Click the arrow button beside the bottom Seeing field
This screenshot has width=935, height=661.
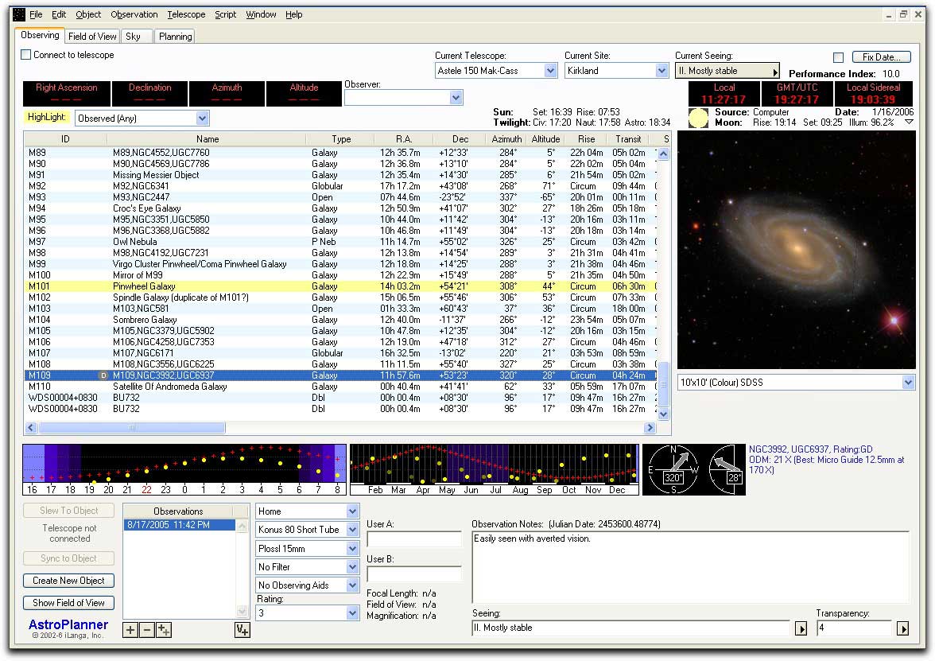pos(801,628)
